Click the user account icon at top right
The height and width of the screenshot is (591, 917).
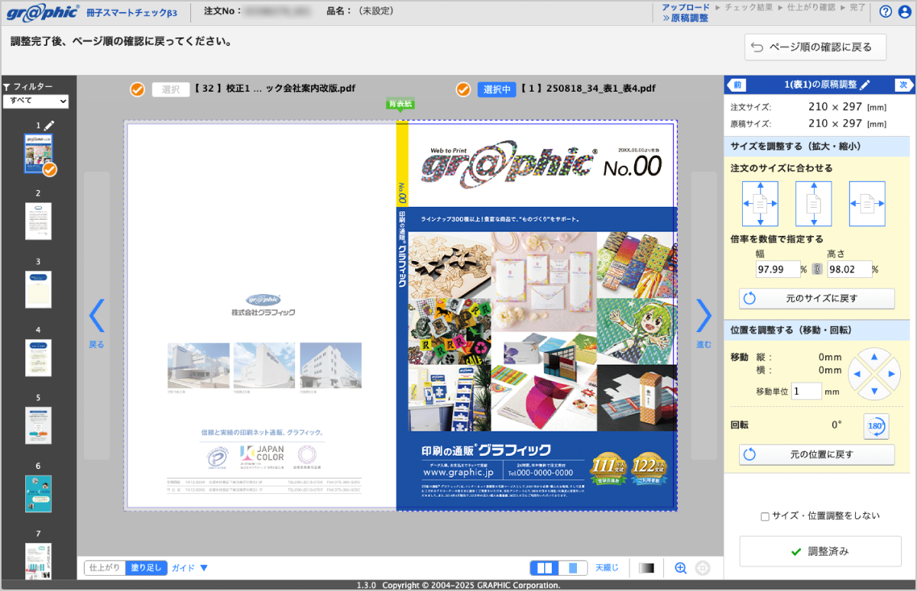(906, 11)
